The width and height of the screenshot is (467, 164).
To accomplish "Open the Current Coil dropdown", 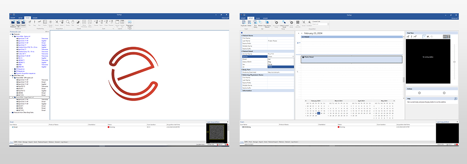I will (x=328, y=24).
